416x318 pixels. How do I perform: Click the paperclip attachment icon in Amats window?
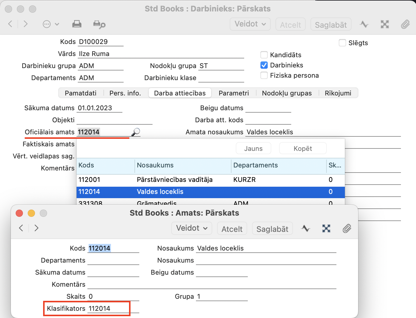point(347,229)
